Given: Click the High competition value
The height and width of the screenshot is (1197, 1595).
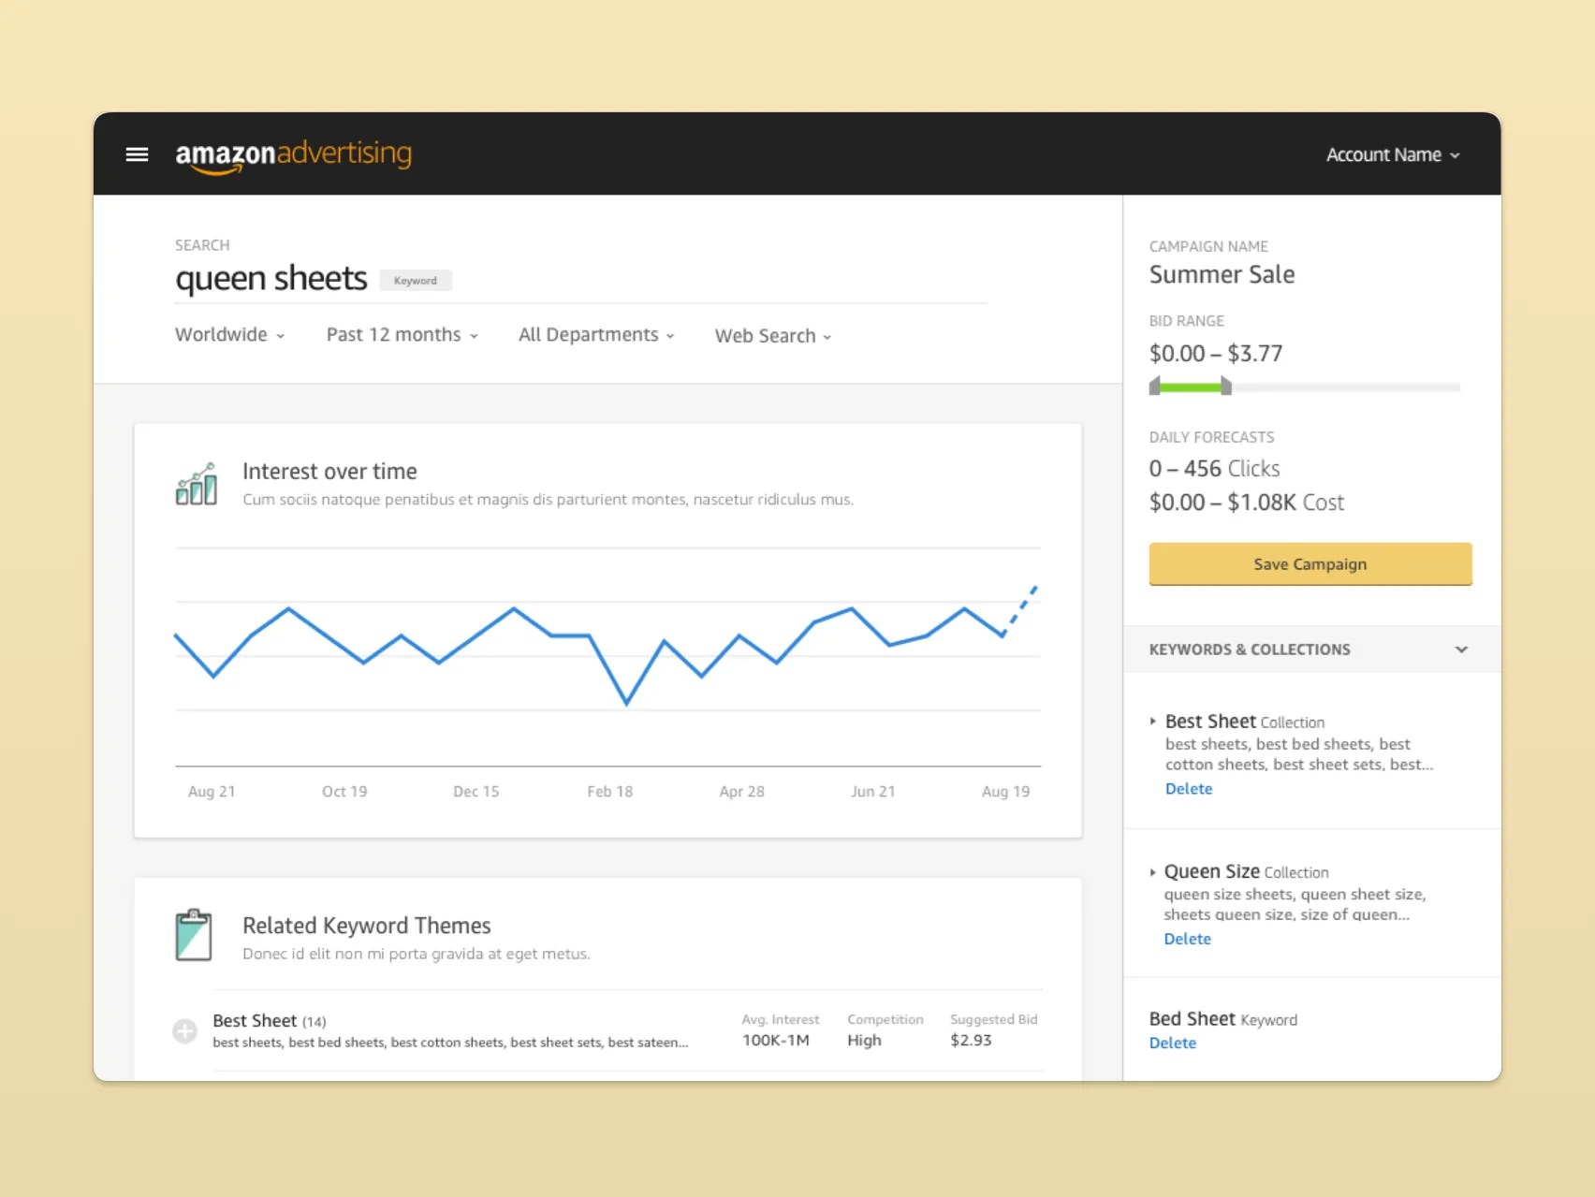Looking at the screenshot, I should (865, 1041).
